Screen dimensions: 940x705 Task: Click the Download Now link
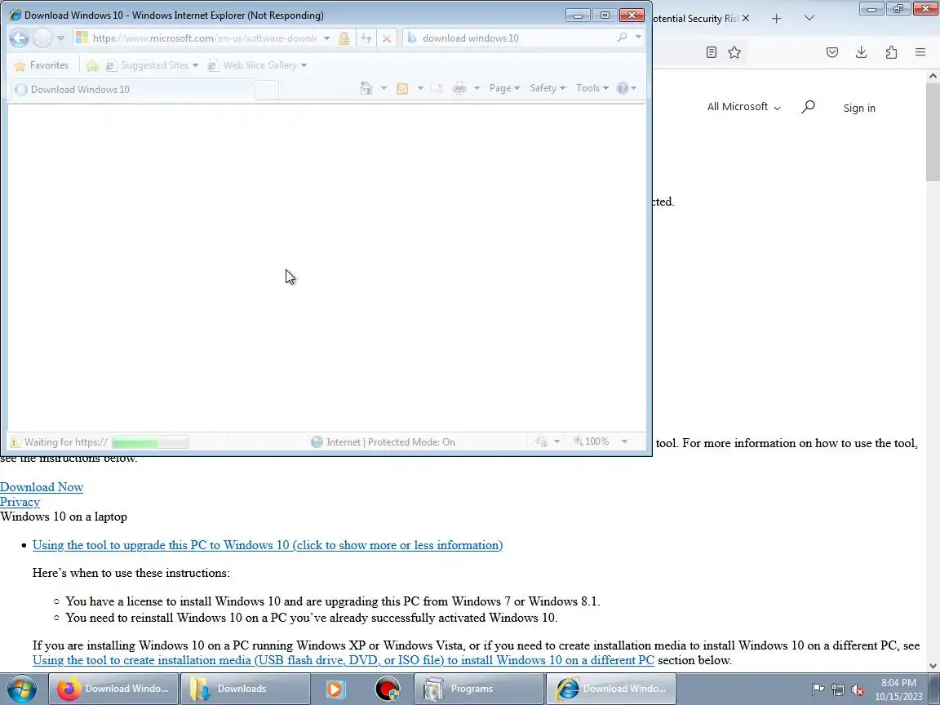[42, 487]
